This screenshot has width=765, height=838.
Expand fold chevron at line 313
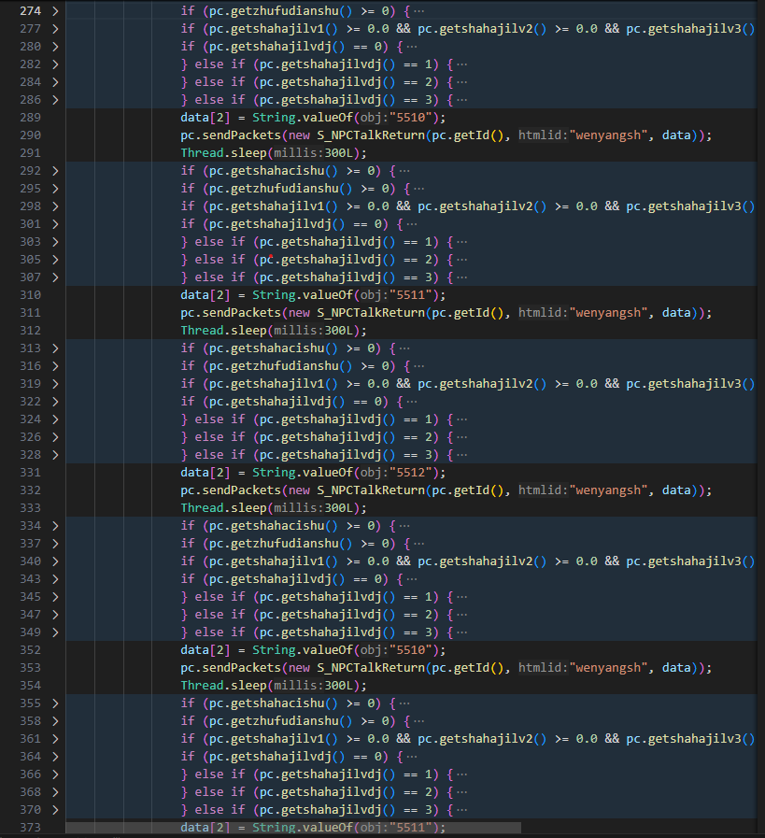55,348
